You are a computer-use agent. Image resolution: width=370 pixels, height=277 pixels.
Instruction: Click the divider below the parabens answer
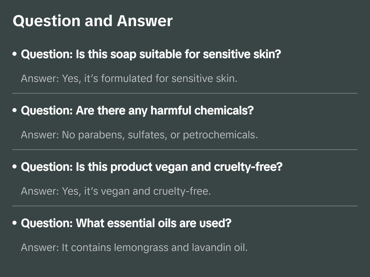185,150
